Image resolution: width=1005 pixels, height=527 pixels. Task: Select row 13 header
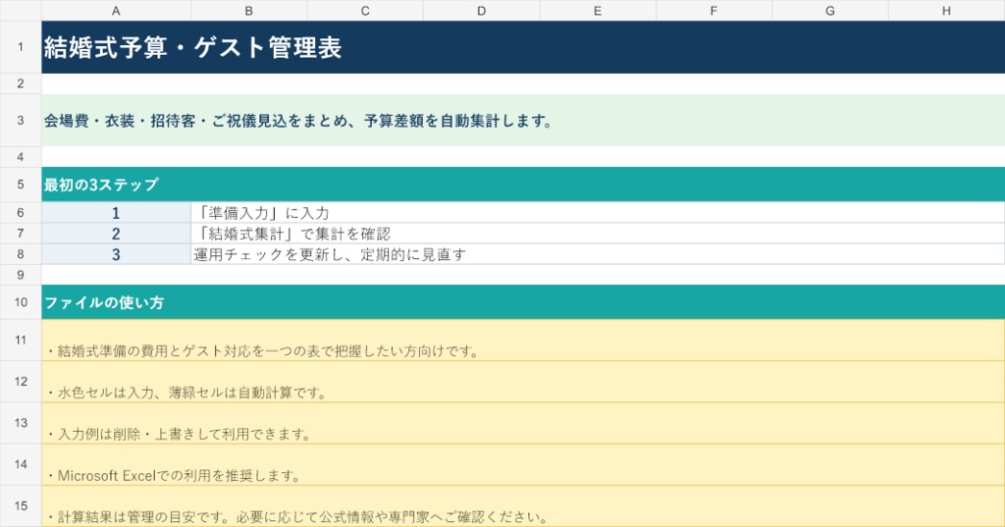(x=21, y=423)
